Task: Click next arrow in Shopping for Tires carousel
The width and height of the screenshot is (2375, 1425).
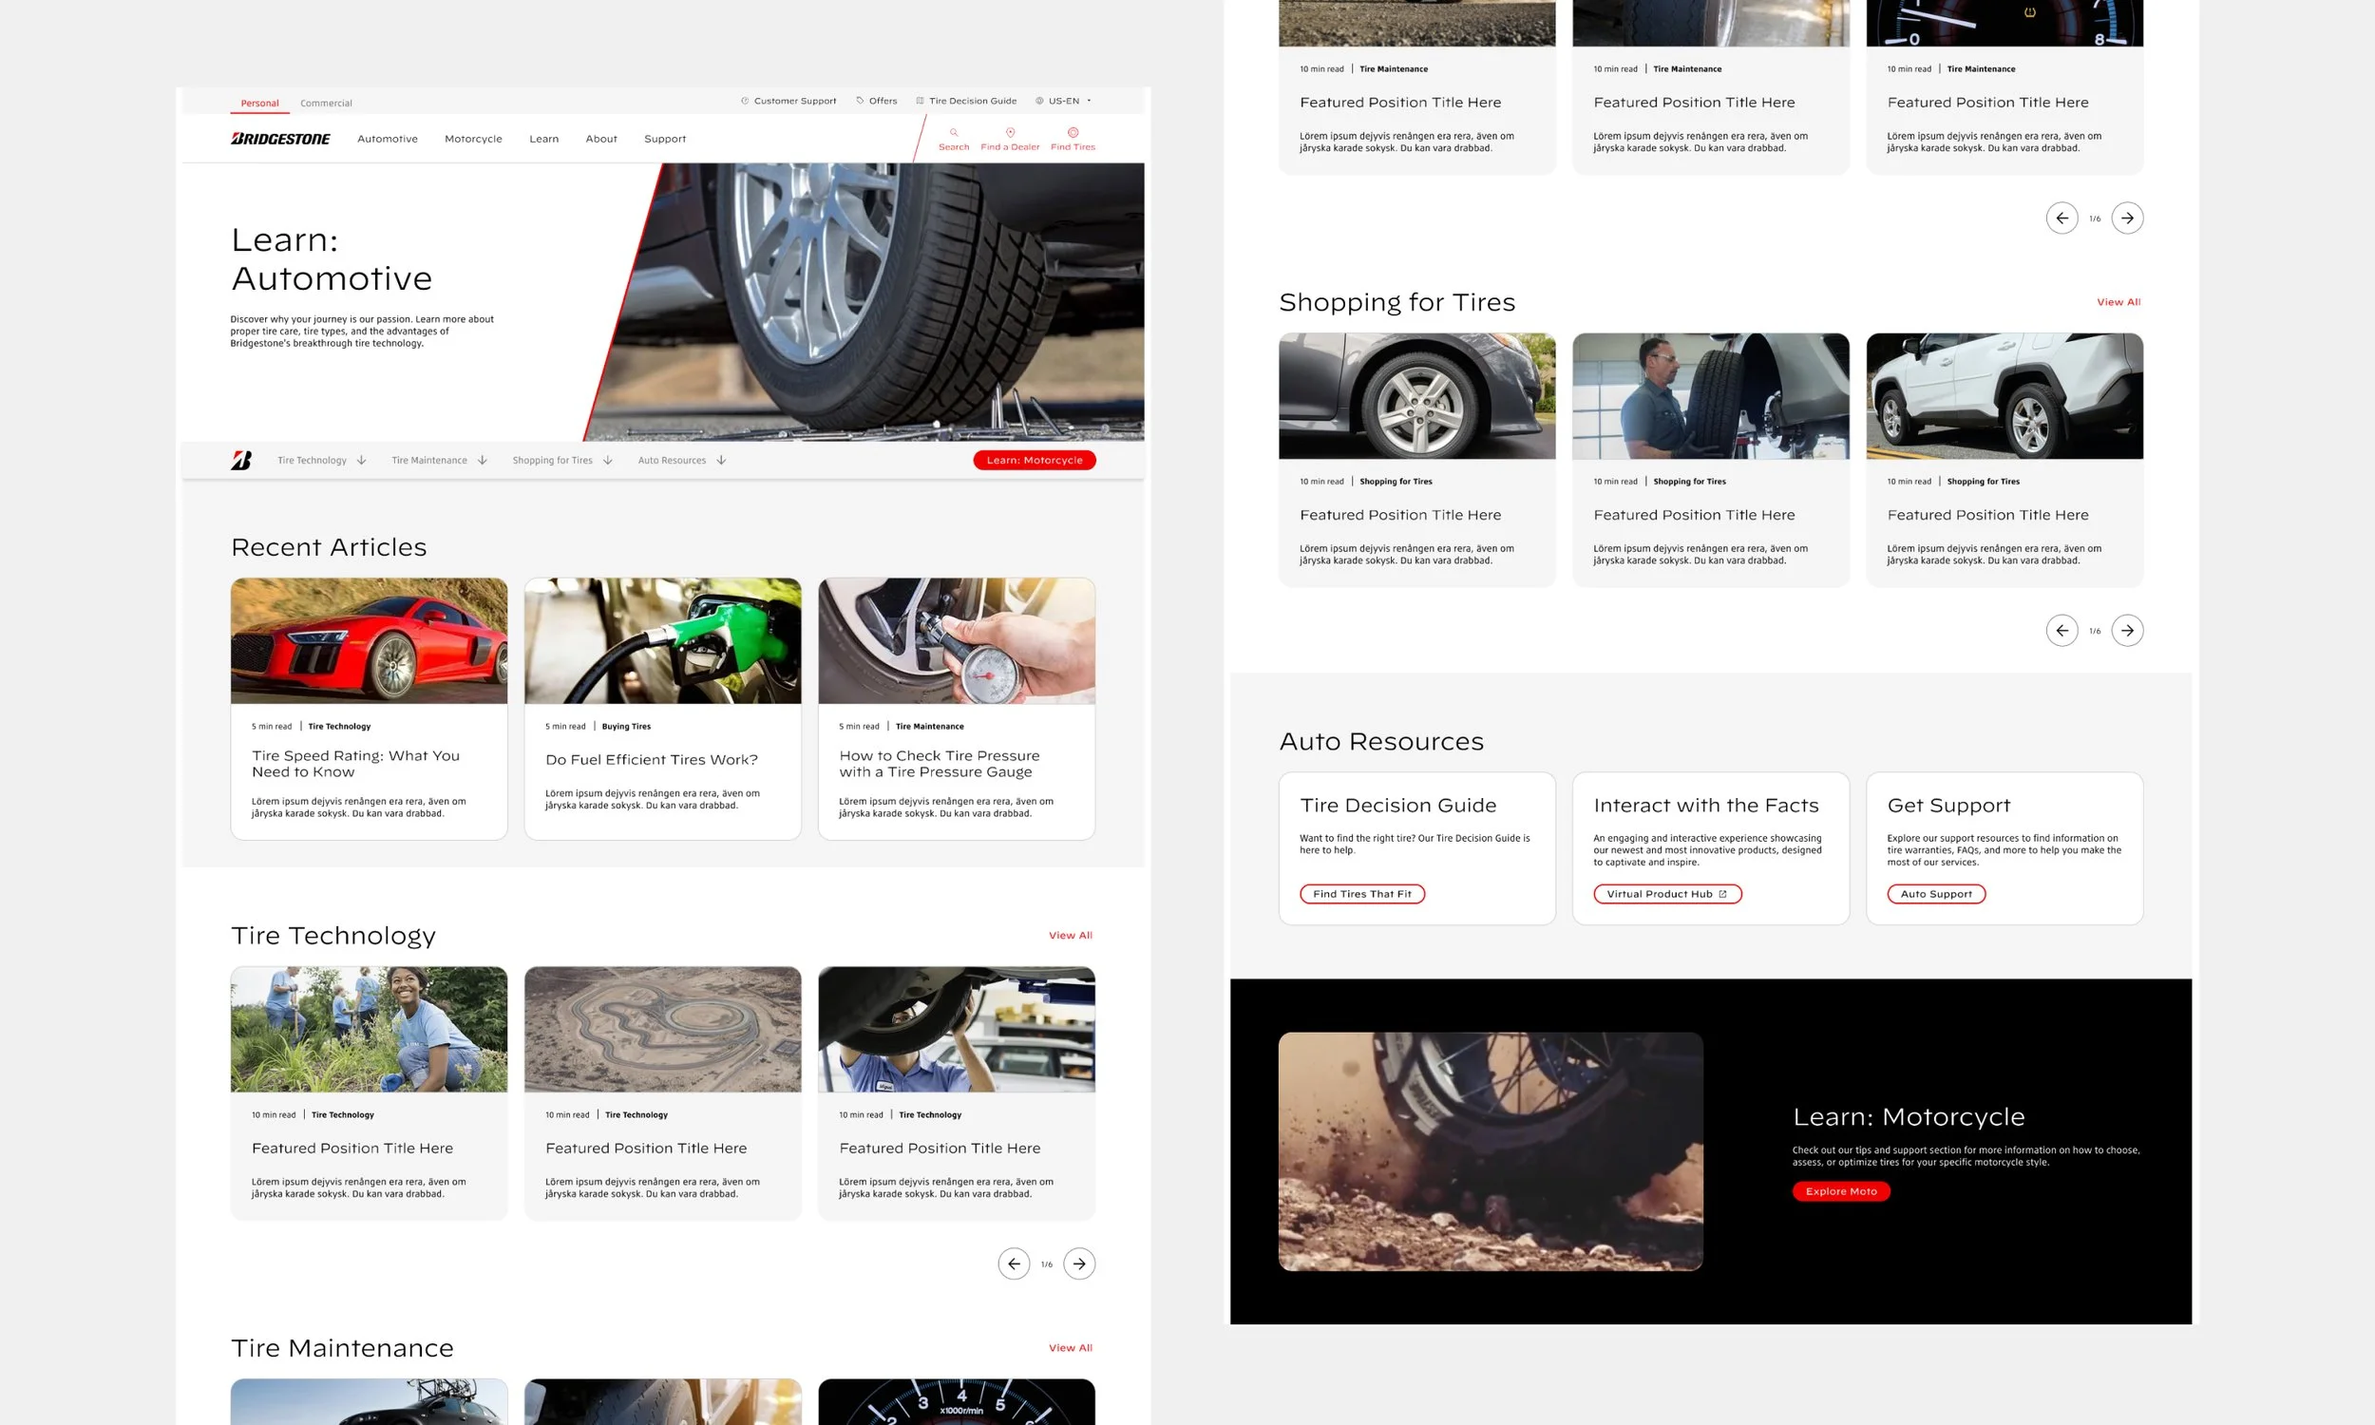Action: 2127,631
